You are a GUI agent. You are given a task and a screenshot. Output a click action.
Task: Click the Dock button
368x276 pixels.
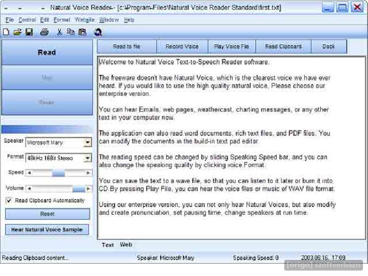(329, 46)
